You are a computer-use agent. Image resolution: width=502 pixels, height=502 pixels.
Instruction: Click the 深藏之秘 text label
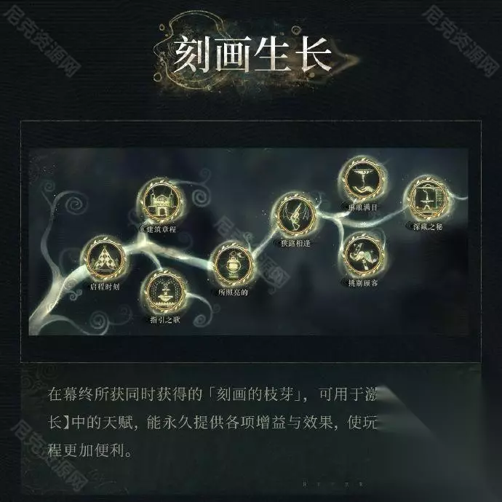[428, 227]
